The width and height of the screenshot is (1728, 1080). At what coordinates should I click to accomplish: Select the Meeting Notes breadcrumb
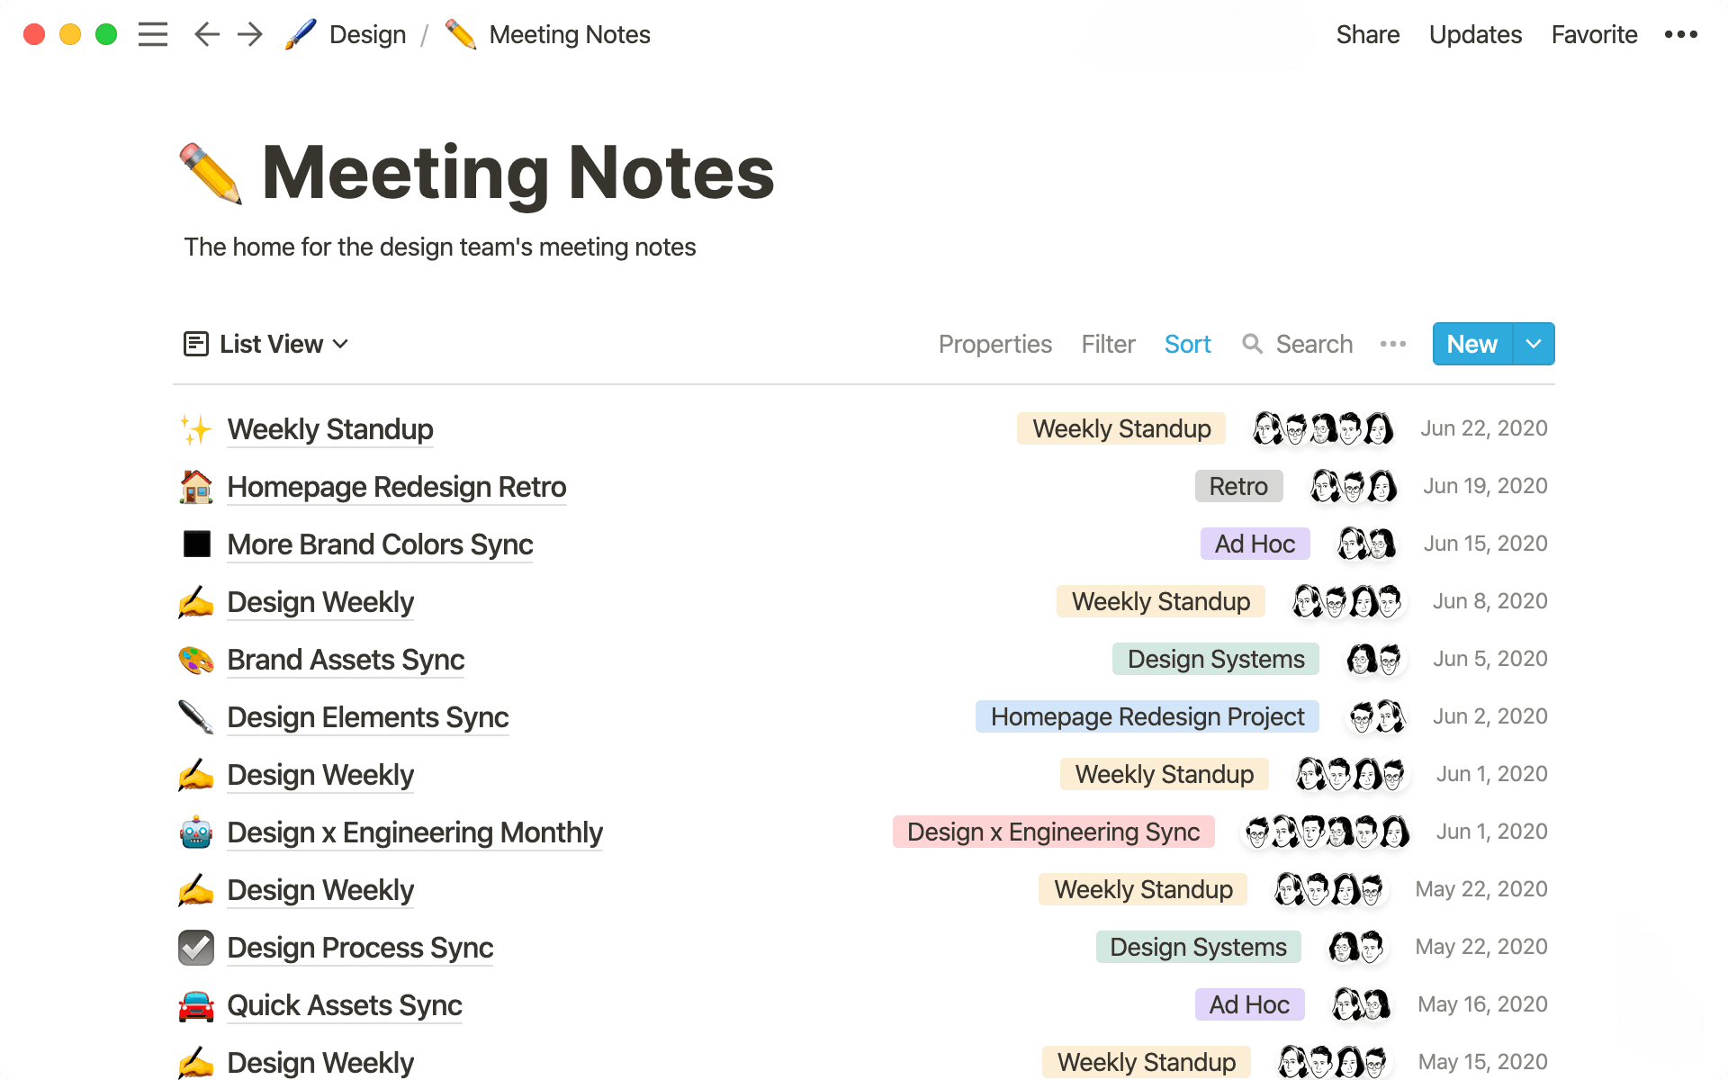(x=569, y=34)
